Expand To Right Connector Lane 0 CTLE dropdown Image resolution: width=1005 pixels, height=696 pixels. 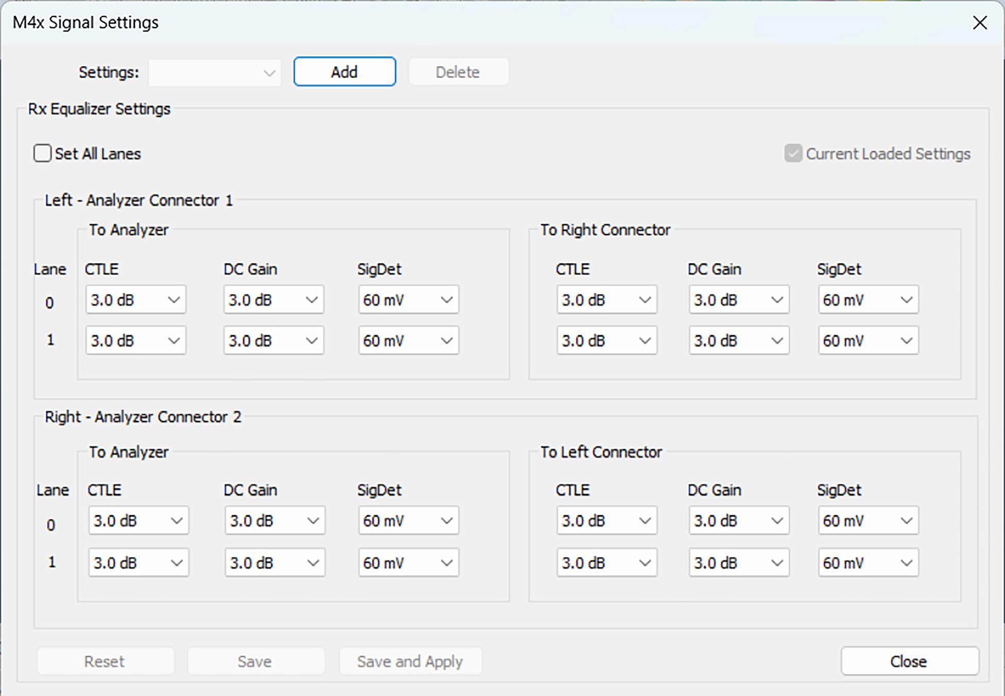[x=607, y=300]
